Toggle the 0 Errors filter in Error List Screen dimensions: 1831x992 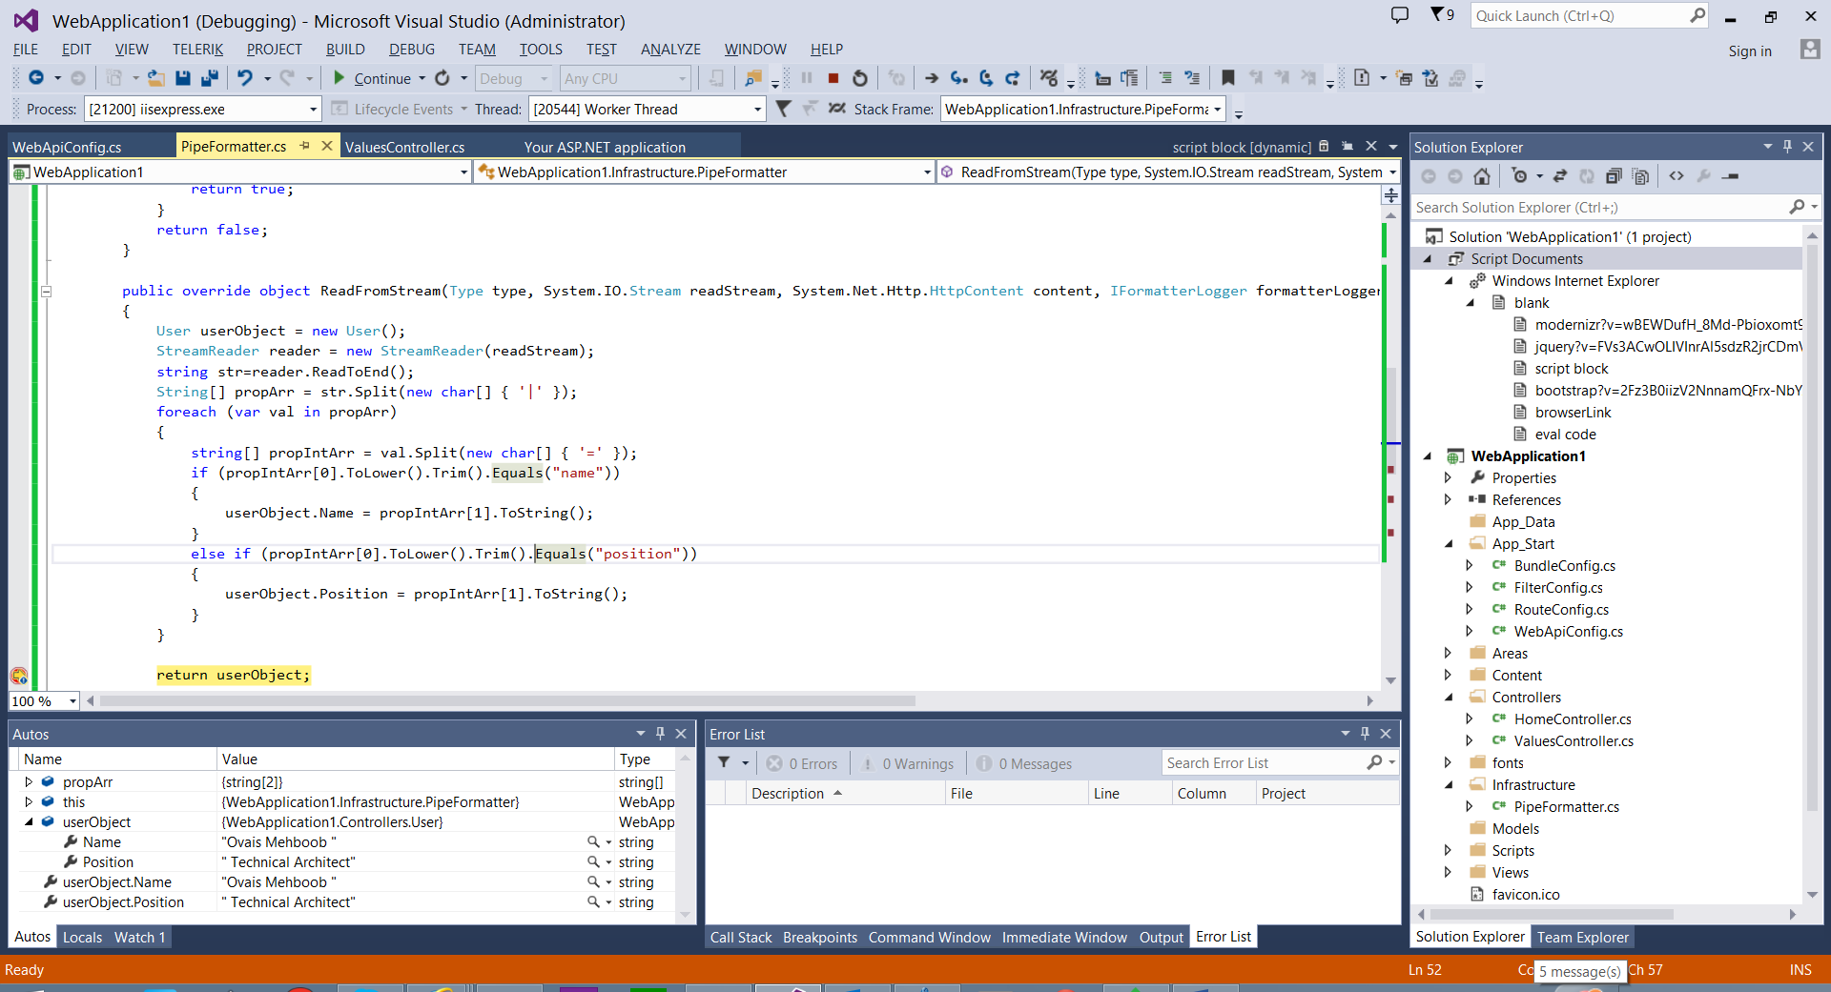[x=802, y=763]
